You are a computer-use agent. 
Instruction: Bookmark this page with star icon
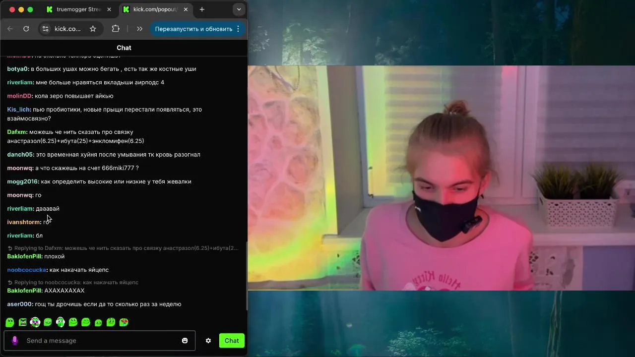[x=93, y=29]
